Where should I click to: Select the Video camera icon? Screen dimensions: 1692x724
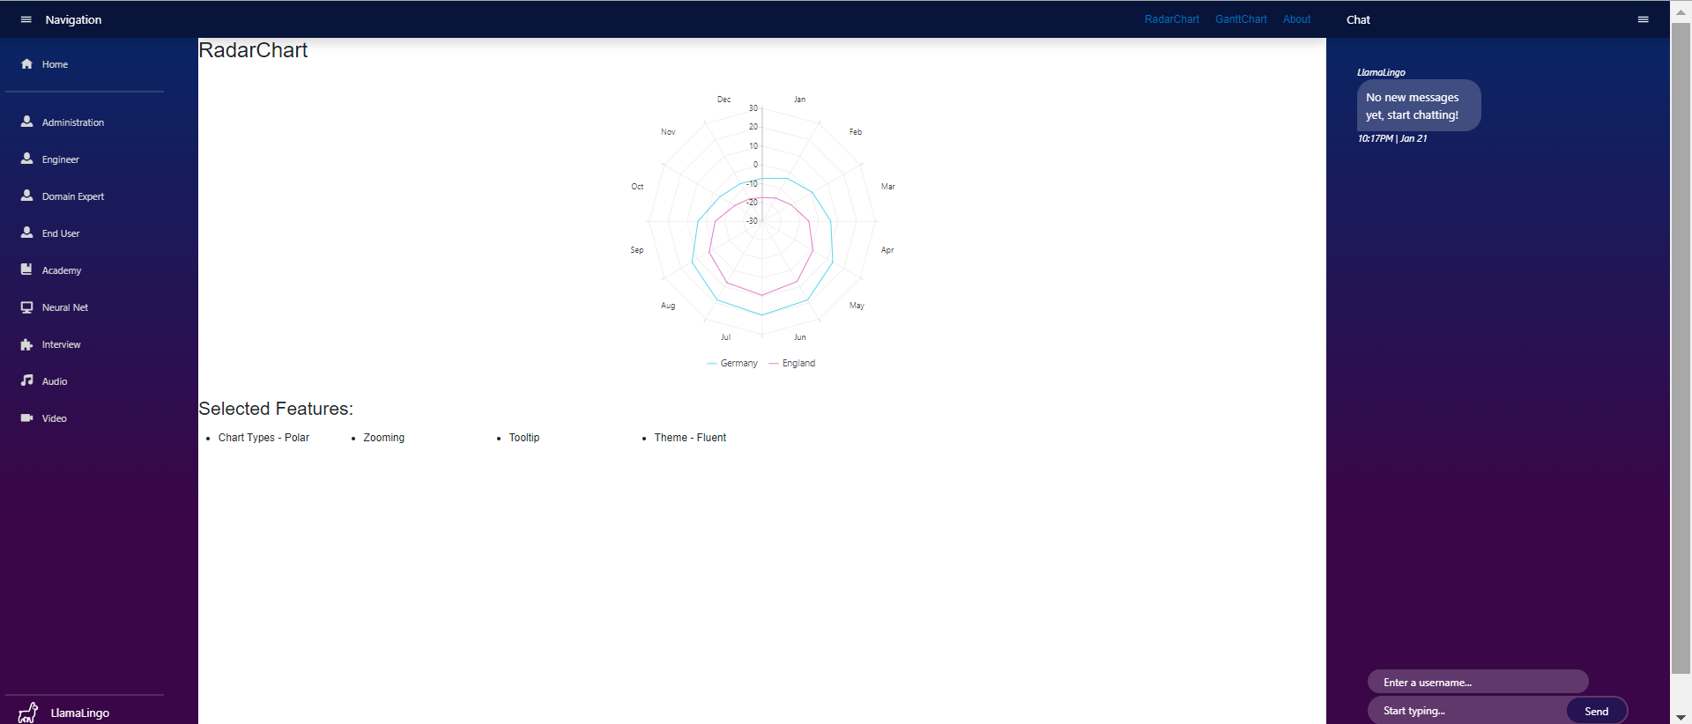26,417
